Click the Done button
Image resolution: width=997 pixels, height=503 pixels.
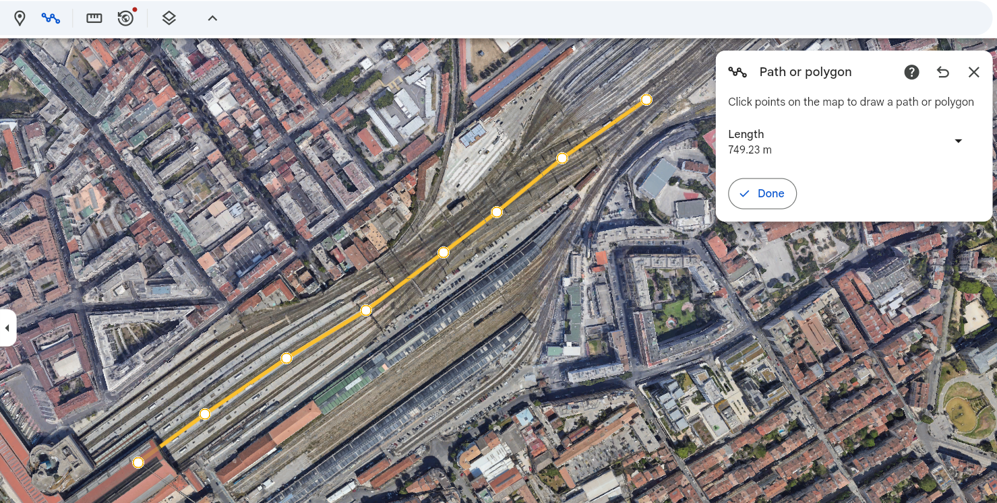[762, 193]
